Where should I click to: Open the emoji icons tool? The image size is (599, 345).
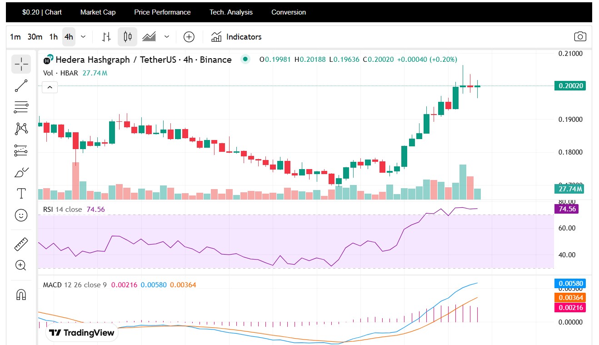(21, 215)
